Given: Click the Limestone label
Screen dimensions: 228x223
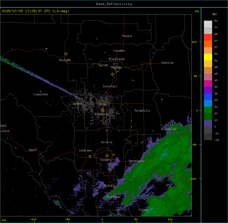Looking at the screenshot, I should coord(40,94).
